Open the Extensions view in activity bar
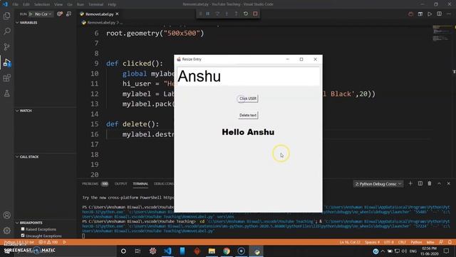Screen dimensions: 456x257 click(6, 78)
